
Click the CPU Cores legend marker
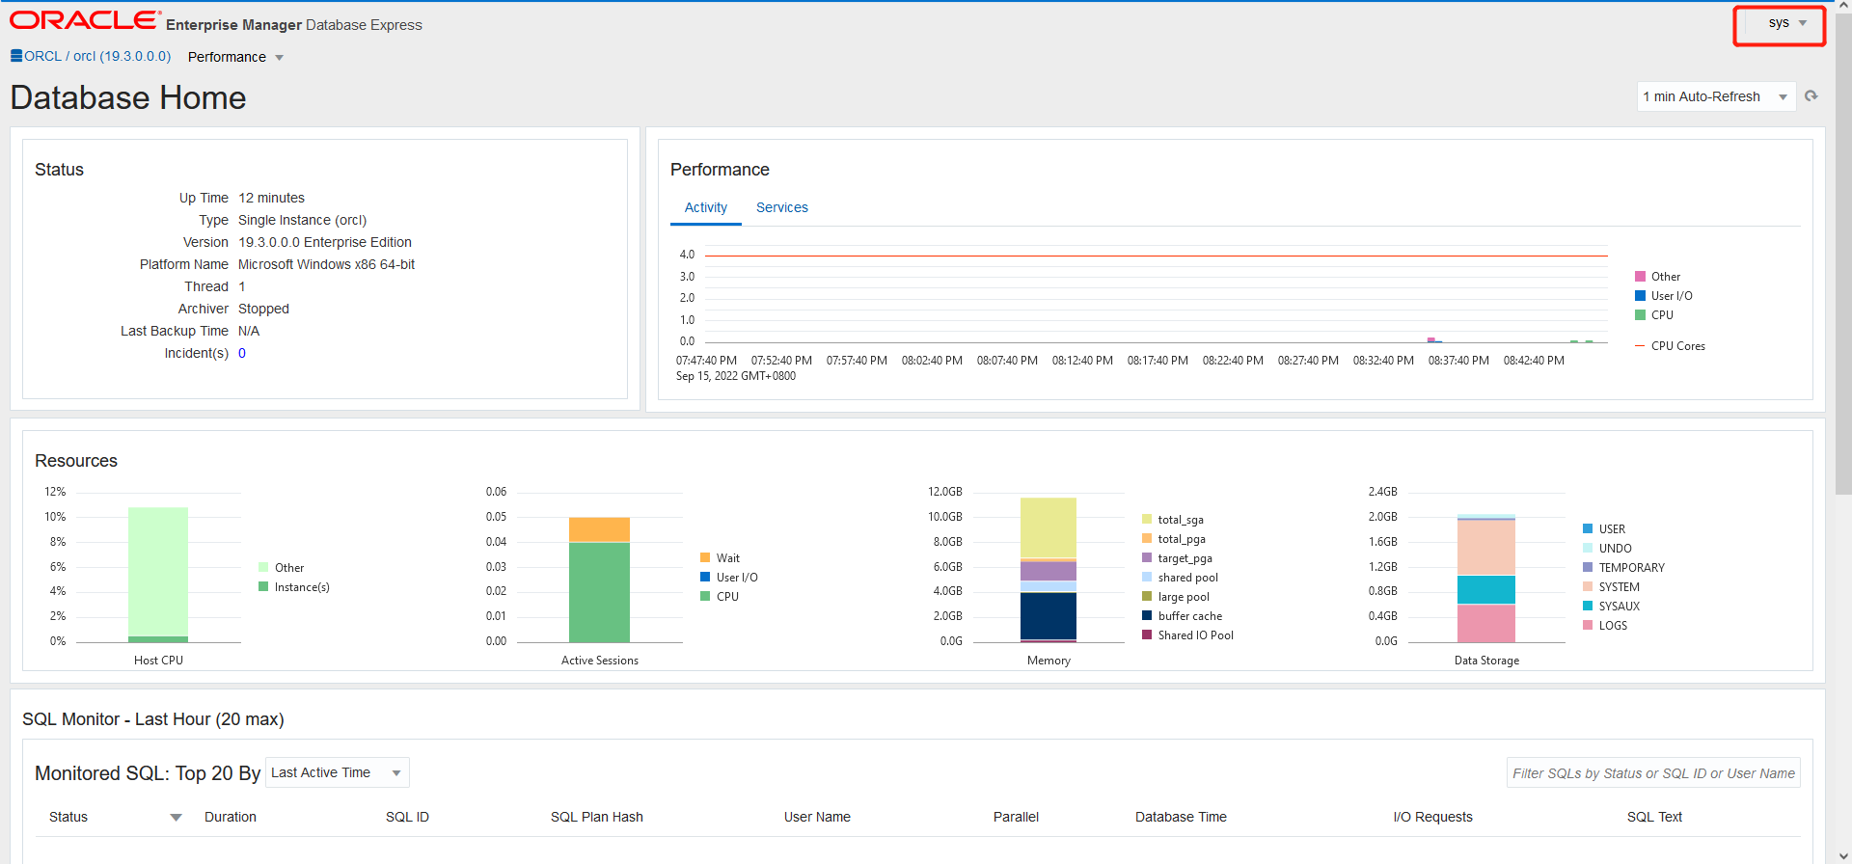1640,346
